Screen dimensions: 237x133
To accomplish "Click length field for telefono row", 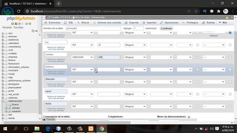I will tap(109, 69).
